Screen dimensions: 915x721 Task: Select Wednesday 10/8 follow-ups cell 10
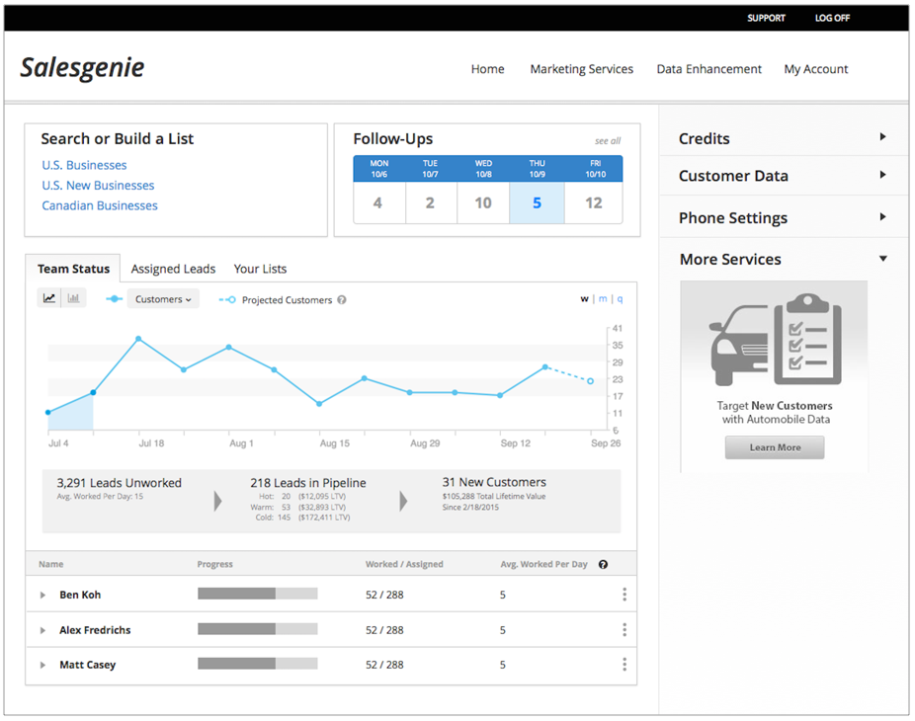click(x=483, y=202)
